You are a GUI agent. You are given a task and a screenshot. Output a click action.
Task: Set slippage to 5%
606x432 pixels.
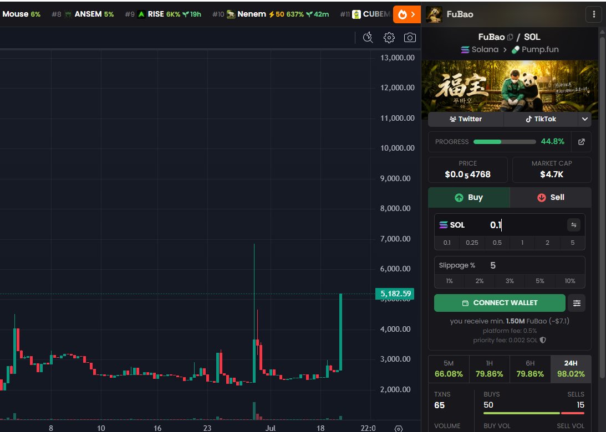pyautogui.click(x=540, y=281)
